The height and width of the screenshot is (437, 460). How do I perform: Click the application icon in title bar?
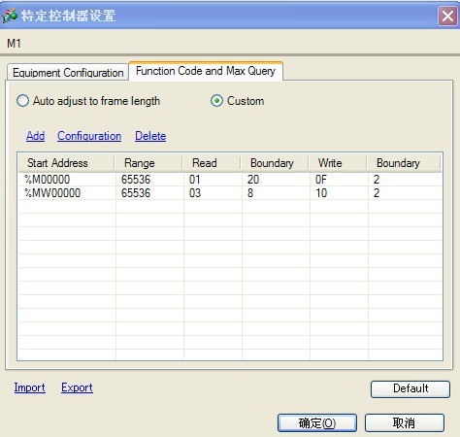pyautogui.click(x=10, y=16)
